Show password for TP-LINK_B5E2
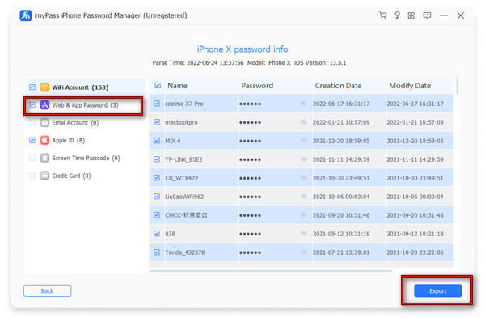Screen dimensions: 485x318 point(303,159)
